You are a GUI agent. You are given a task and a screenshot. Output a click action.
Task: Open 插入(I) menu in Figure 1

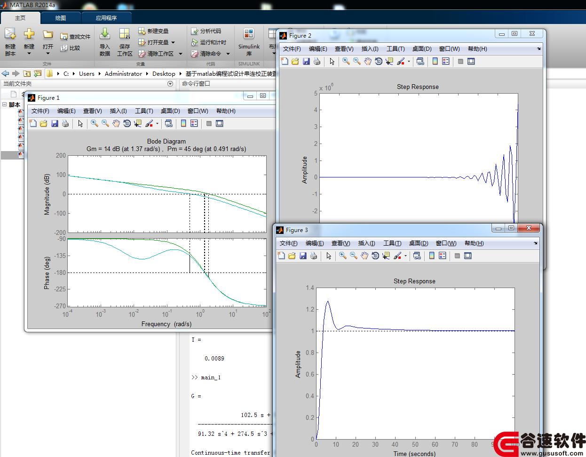pyautogui.click(x=119, y=111)
